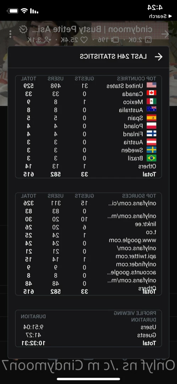Image resolution: width=177 pixels, height=384 pixels.
Task: Open the three-dot profile options menu
Action: (x=10, y=34)
